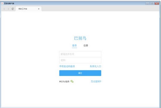Focus the 密码 password field

tap(80, 60)
